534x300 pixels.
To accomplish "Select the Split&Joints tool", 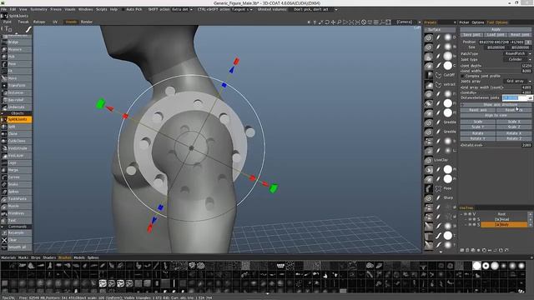I will tap(17, 119).
